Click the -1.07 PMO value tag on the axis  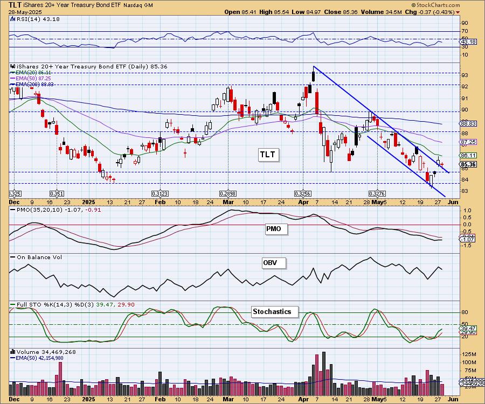click(468, 240)
